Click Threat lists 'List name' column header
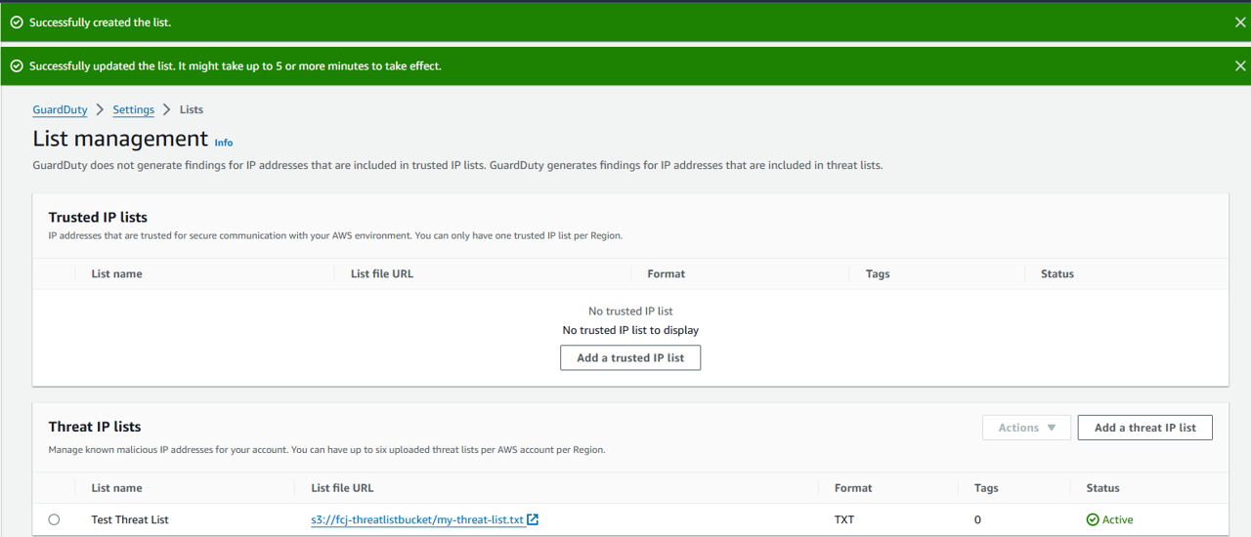1251x537 pixels. click(x=116, y=488)
